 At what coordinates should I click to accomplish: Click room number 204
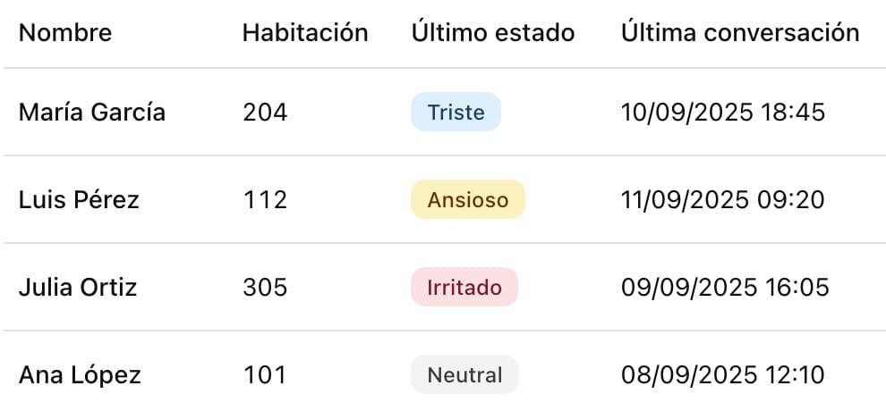point(265,113)
